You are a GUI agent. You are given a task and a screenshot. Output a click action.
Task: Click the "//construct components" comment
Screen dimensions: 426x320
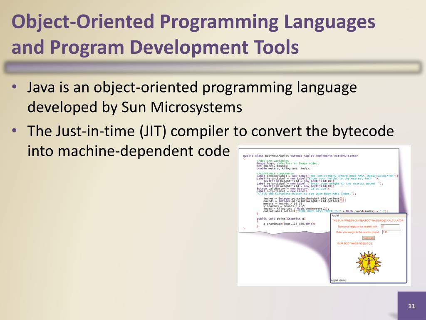click(x=275, y=173)
